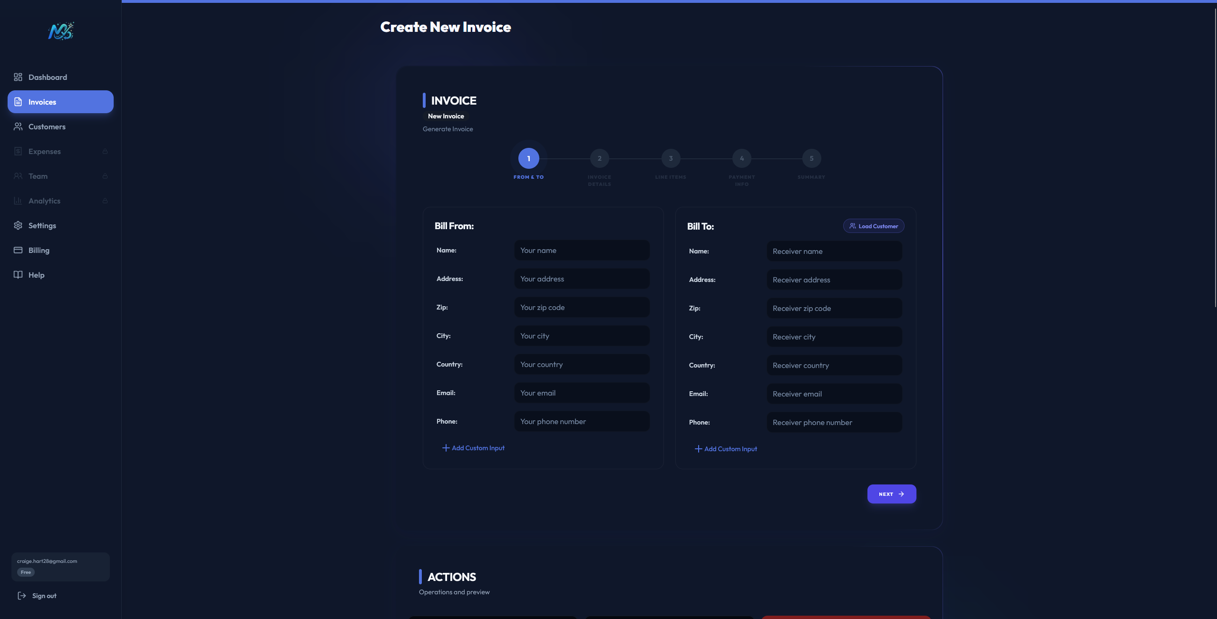Click the Sign out arrow icon
1217x619 pixels.
pos(22,596)
